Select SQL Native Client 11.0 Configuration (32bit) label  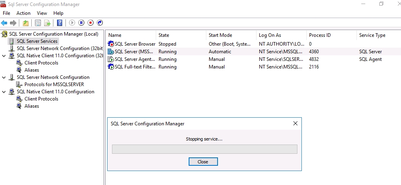click(60, 56)
